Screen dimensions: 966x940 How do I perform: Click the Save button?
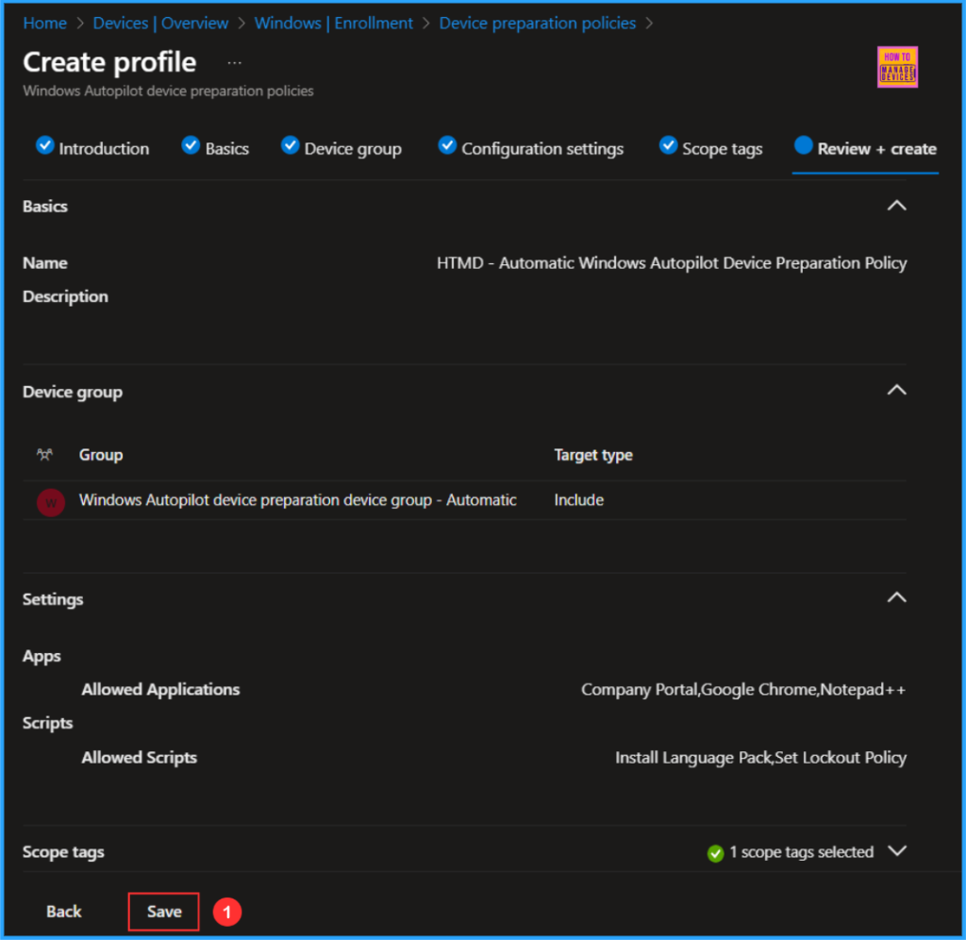click(164, 911)
